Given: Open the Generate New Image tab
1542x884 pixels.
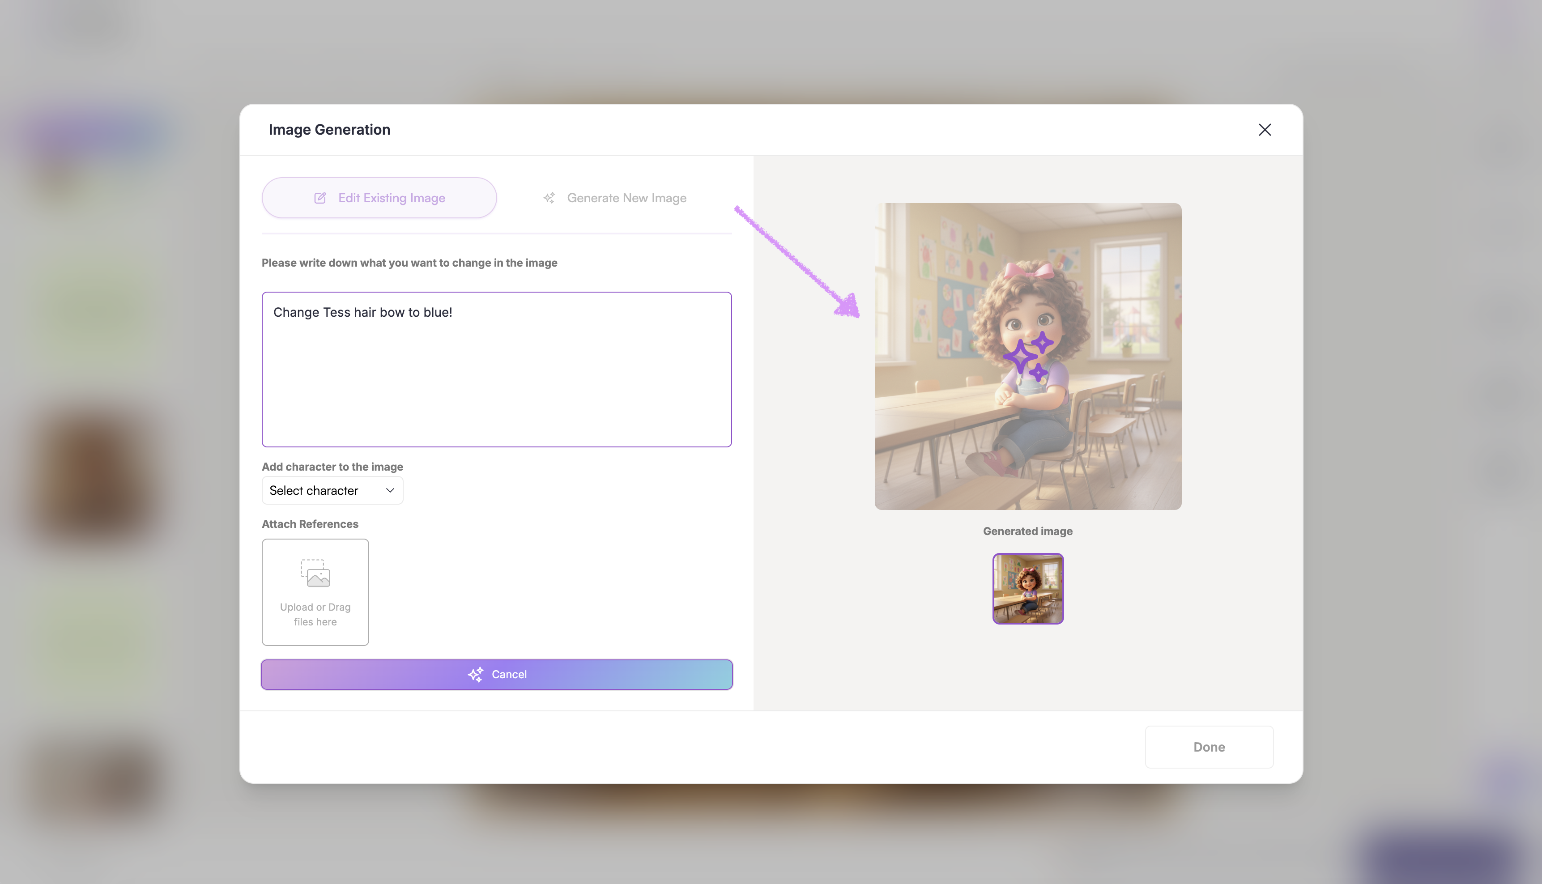Looking at the screenshot, I should coord(626,198).
